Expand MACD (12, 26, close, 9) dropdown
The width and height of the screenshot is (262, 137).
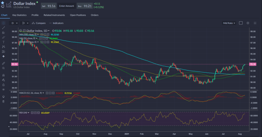coord(43,93)
